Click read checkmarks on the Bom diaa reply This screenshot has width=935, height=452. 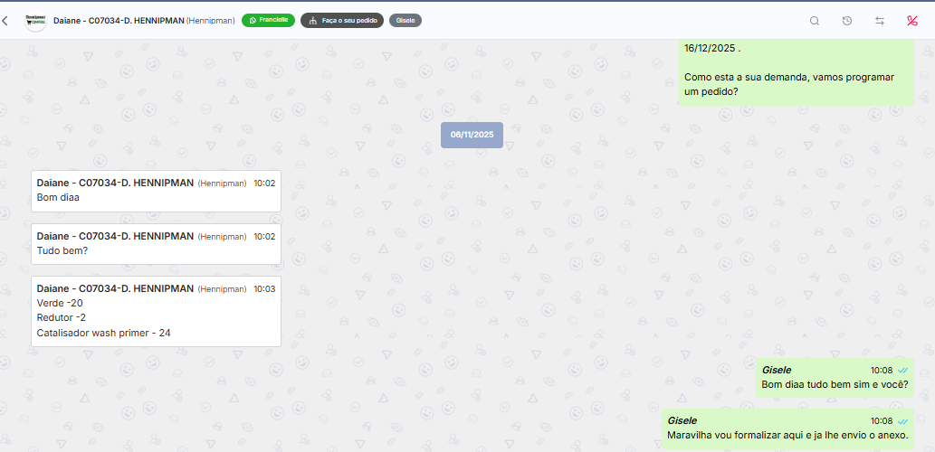pos(902,371)
